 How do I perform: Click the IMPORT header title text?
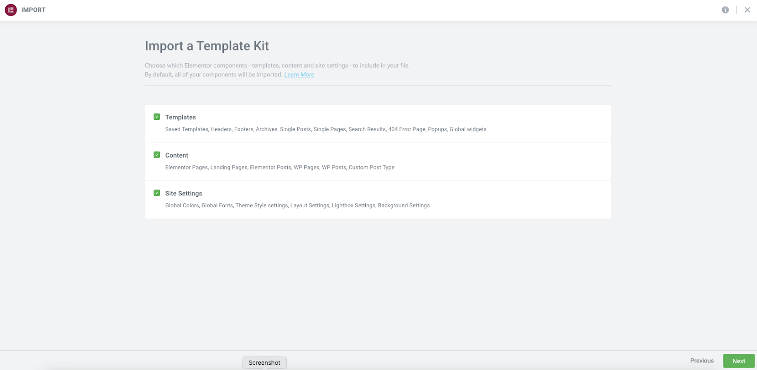tap(33, 10)
